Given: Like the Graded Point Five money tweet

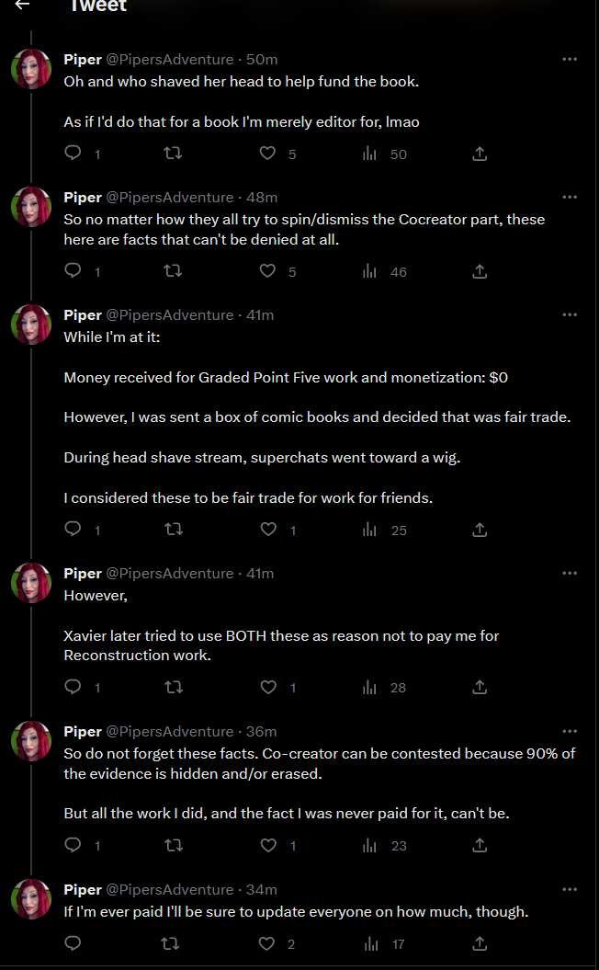Looking at the screenshot, I should tap(268, 530).
